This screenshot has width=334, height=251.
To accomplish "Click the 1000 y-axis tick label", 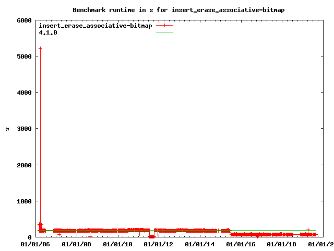I will point(24,201).
